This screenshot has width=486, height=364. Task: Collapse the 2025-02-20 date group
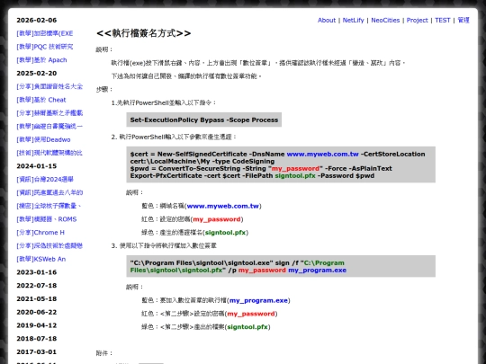coord(37,74)
